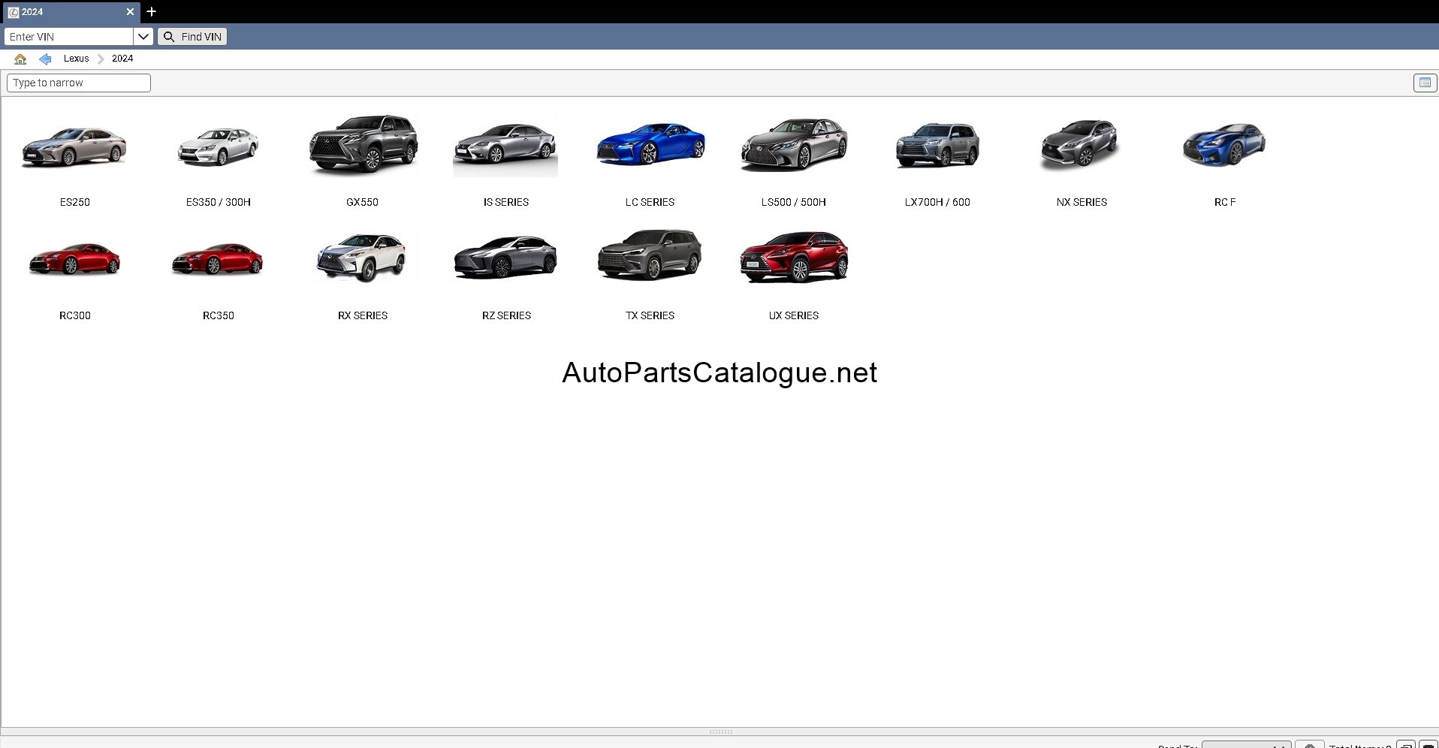This screenshot has height=748, width=1439.
Task: Click the blue back arrow
Action: 45,59
